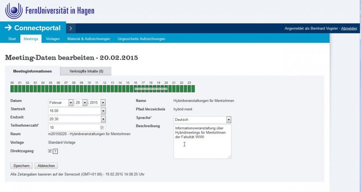361x192 pixels.
Task: Click the Teilnehmerzahl spinner arrows
Action: point(102,128)
